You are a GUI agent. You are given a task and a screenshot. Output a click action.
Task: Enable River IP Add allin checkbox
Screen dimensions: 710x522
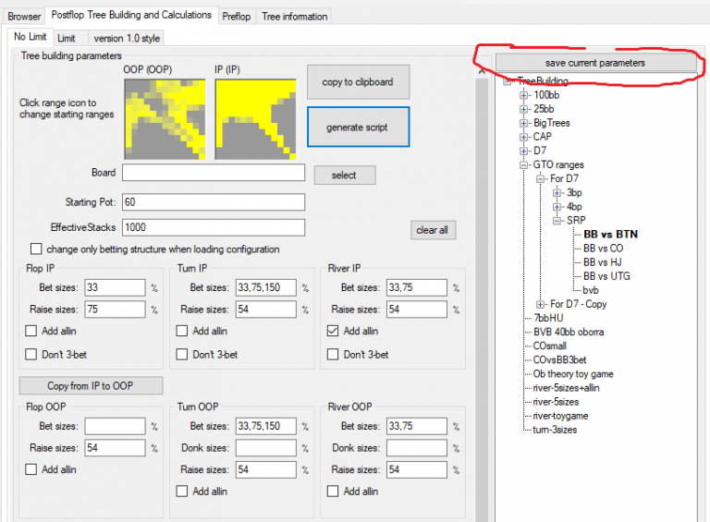point(334,331)
